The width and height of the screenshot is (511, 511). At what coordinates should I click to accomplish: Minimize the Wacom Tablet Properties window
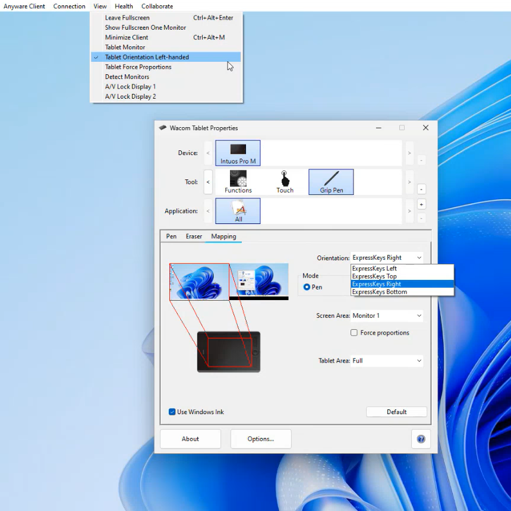coord(378,128)
